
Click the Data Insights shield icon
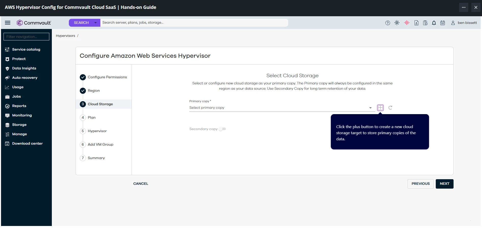point(7,68)
